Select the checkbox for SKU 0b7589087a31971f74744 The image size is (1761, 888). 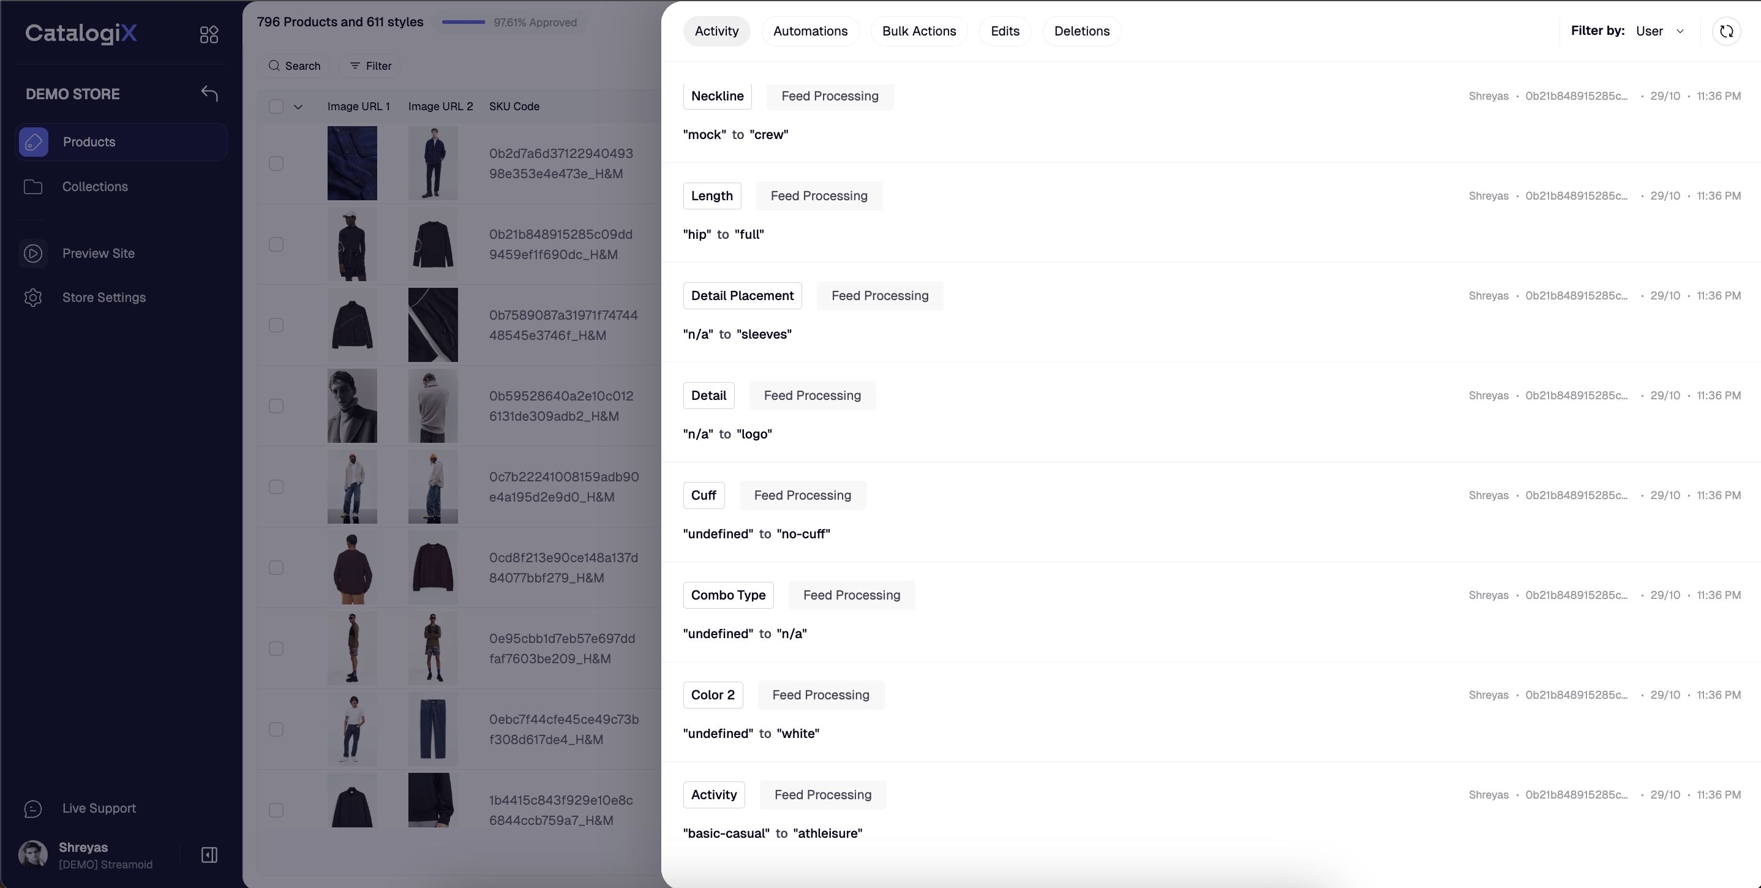coord(276,325)
